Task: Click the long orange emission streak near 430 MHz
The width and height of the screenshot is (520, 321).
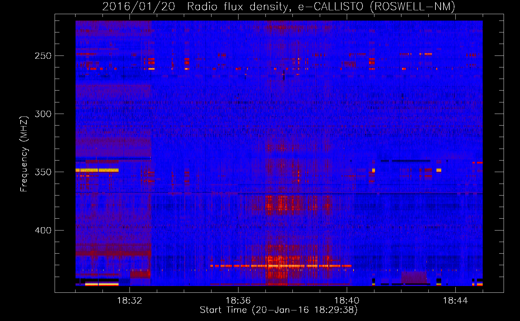Action: 281,266
